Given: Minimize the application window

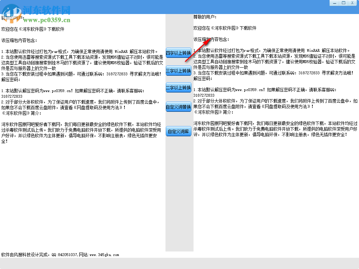Looking at the screenshot, I should (x=334, y=3).
